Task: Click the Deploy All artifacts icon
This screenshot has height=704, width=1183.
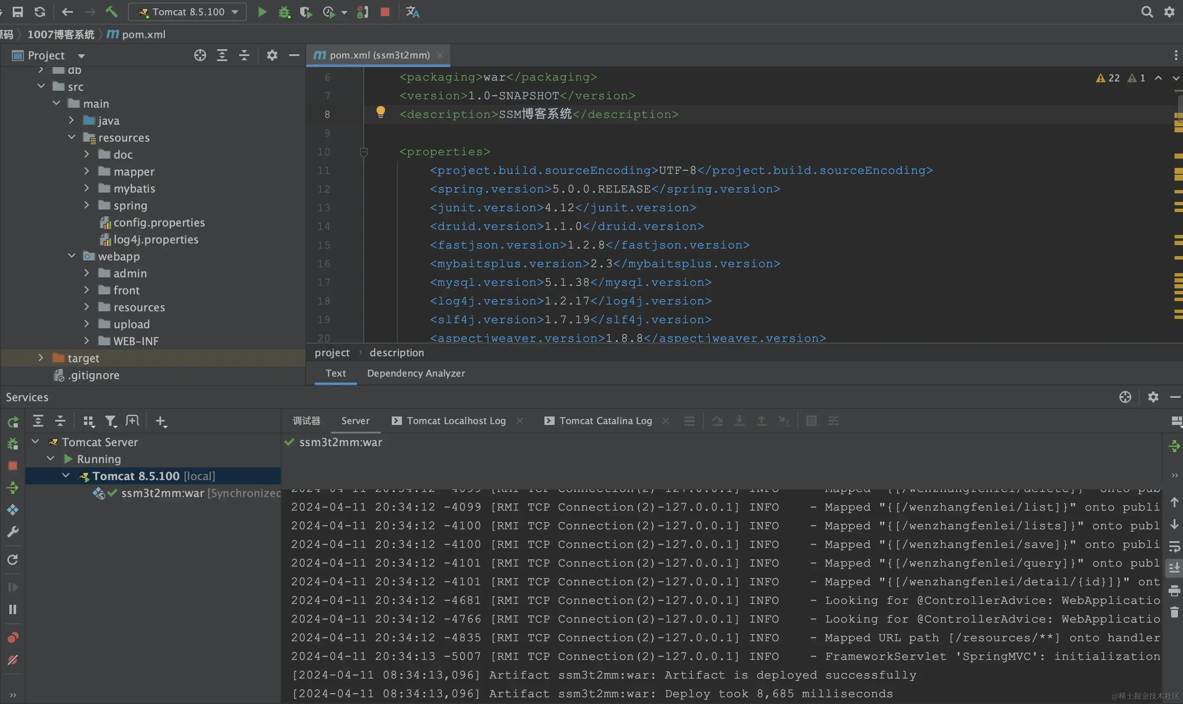Action: (13, 509)
